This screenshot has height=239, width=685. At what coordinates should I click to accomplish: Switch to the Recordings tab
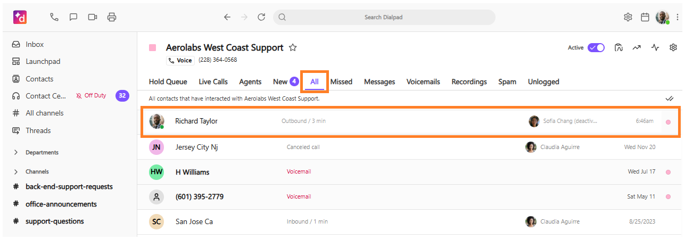click(469, 81)
